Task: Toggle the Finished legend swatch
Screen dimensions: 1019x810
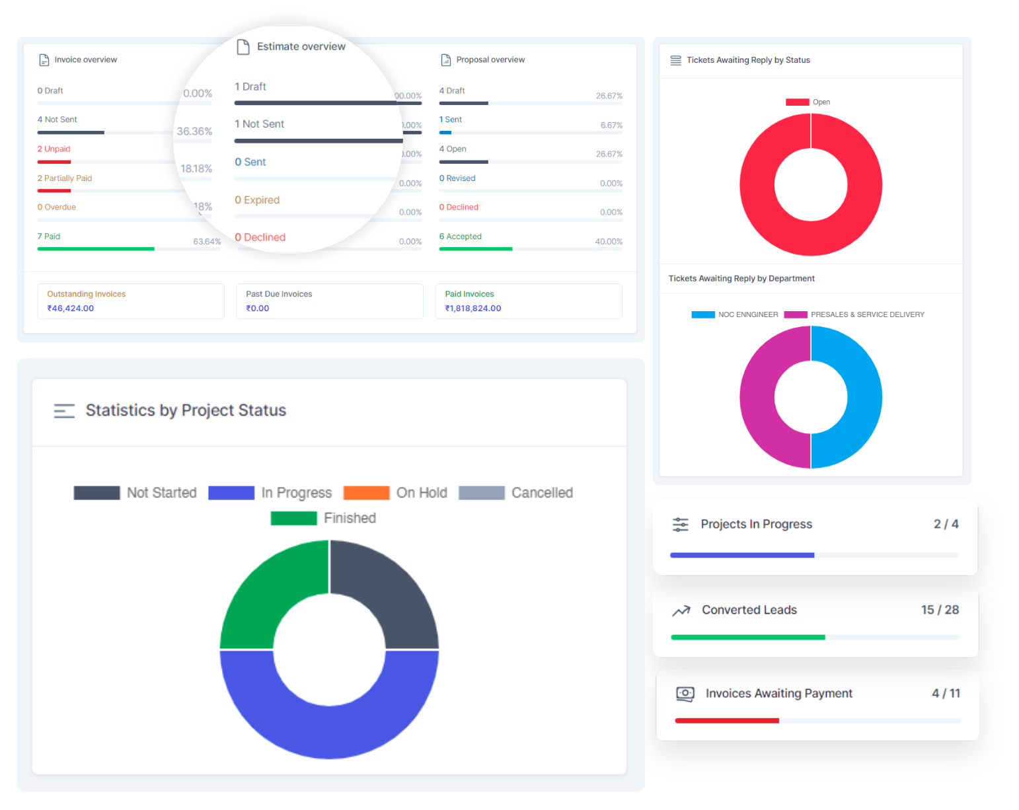Action: click(x=293, y=518)
